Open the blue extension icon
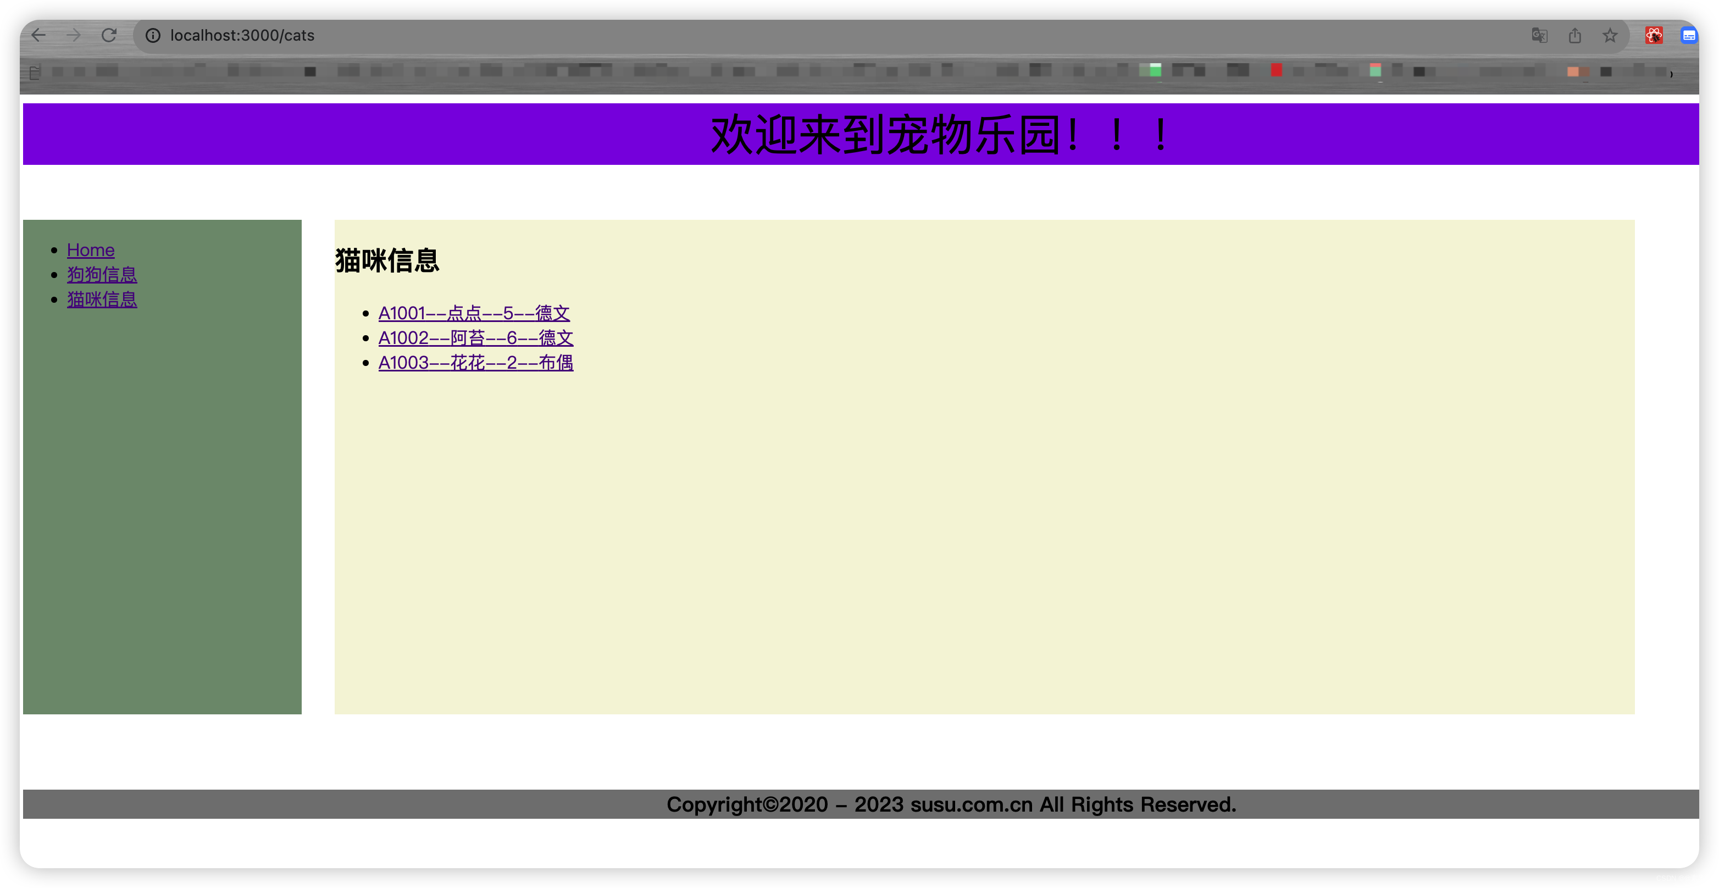 (1689, 35)
